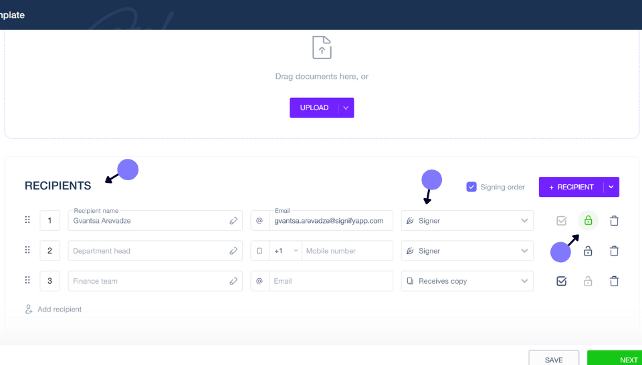
Task: Click the empty Email field for Finance team
Action: click(x=331, y=281)
